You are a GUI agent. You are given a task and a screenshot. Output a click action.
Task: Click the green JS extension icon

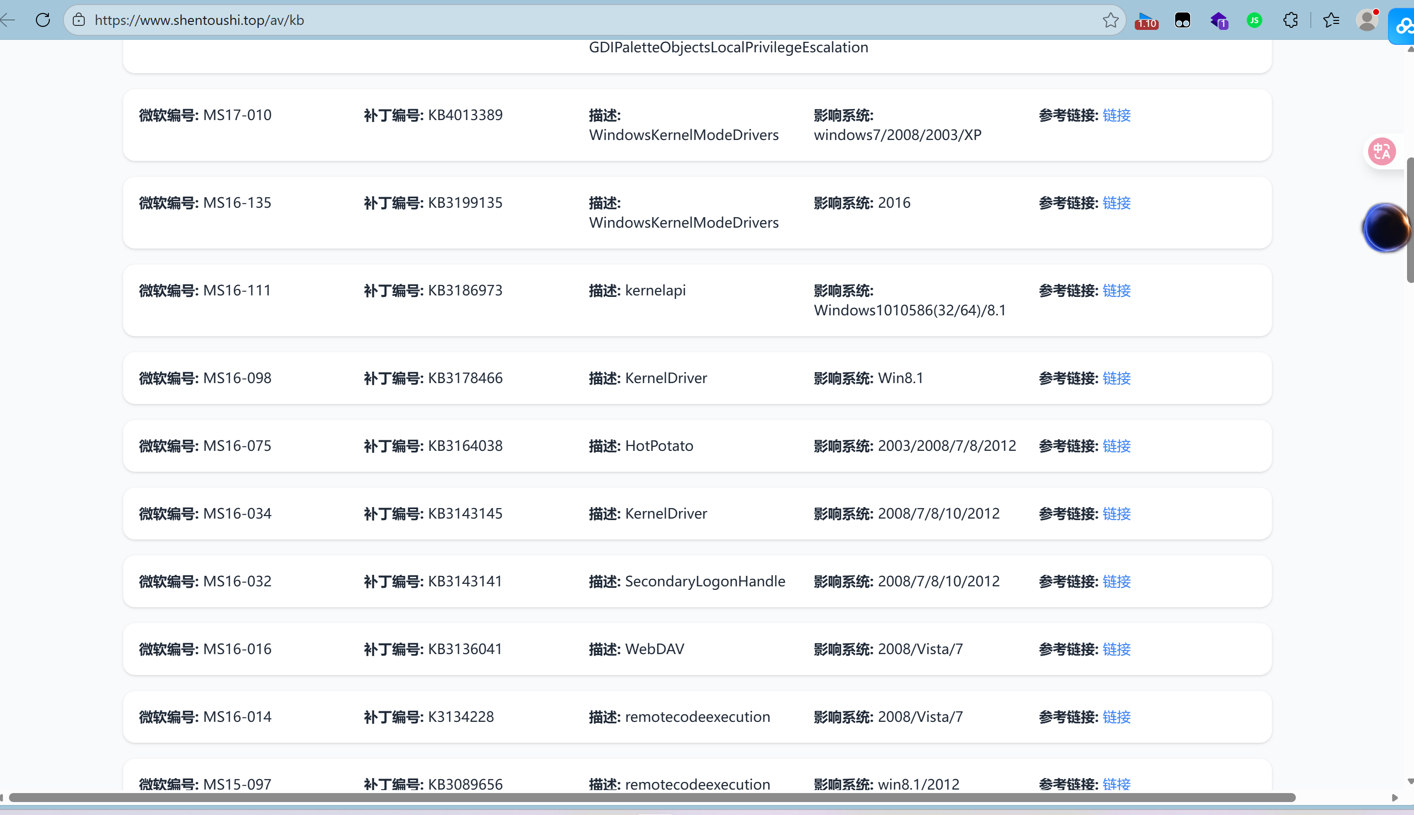coord(1254,21)
